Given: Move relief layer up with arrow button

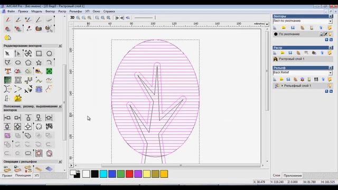Looking at the screenshot, I should click(326, 91).
